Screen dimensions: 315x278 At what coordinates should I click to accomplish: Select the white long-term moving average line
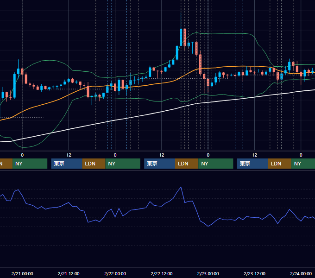[x=161, y=112]
